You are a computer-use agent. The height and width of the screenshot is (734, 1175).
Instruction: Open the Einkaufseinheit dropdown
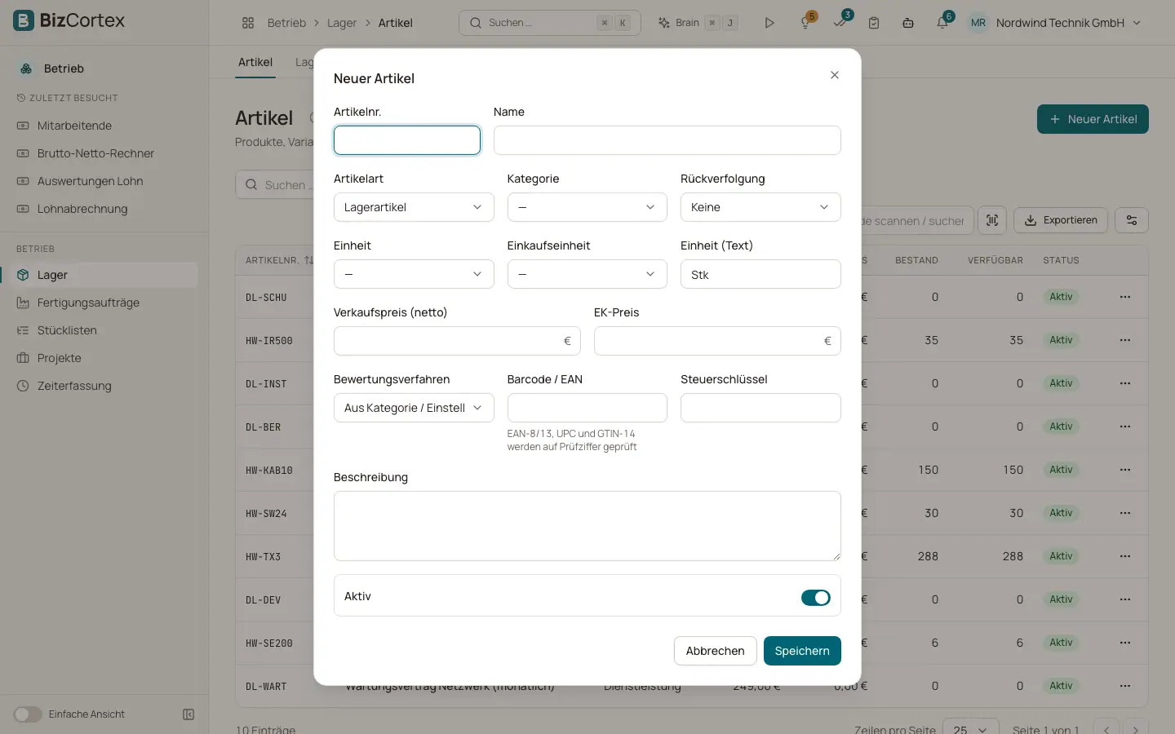tap(587, 274)
